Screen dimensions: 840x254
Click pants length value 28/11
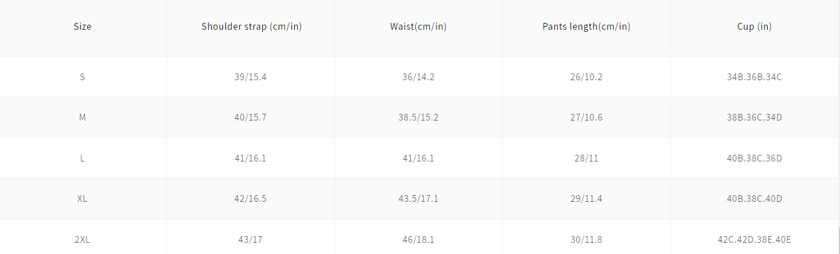[586, 158]
